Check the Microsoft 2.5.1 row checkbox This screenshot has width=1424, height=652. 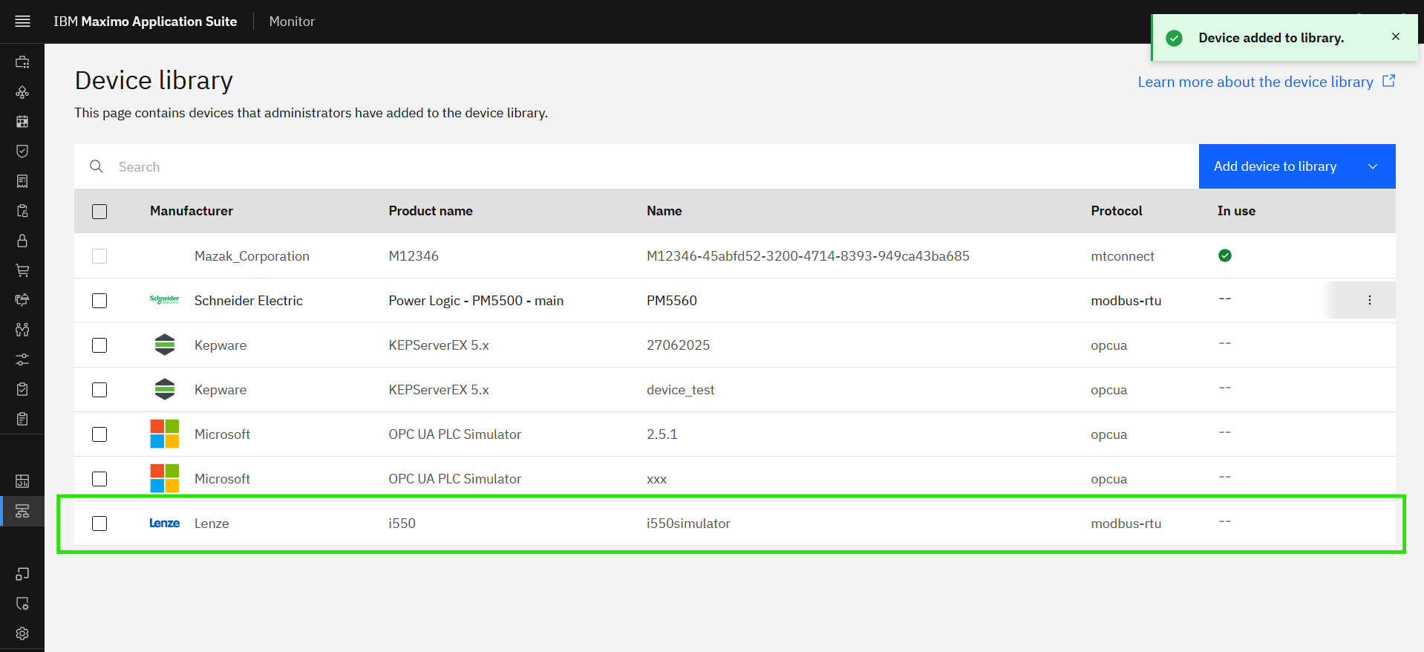click(x=99, y=434)
